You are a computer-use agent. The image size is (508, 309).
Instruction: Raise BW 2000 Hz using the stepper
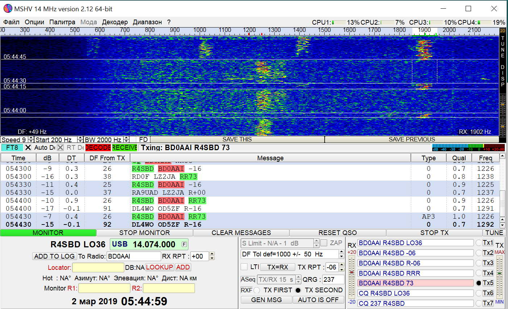(x=126, y=137)
